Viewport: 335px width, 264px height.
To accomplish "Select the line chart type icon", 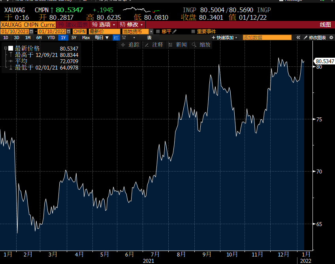I will click(117, 38).
